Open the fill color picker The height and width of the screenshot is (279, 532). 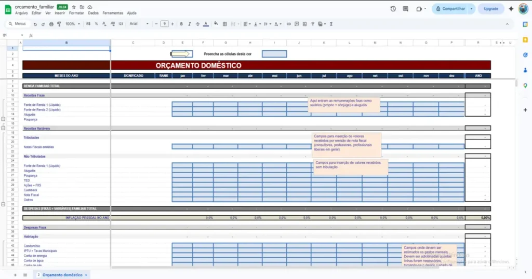click(x=216, y=24)
